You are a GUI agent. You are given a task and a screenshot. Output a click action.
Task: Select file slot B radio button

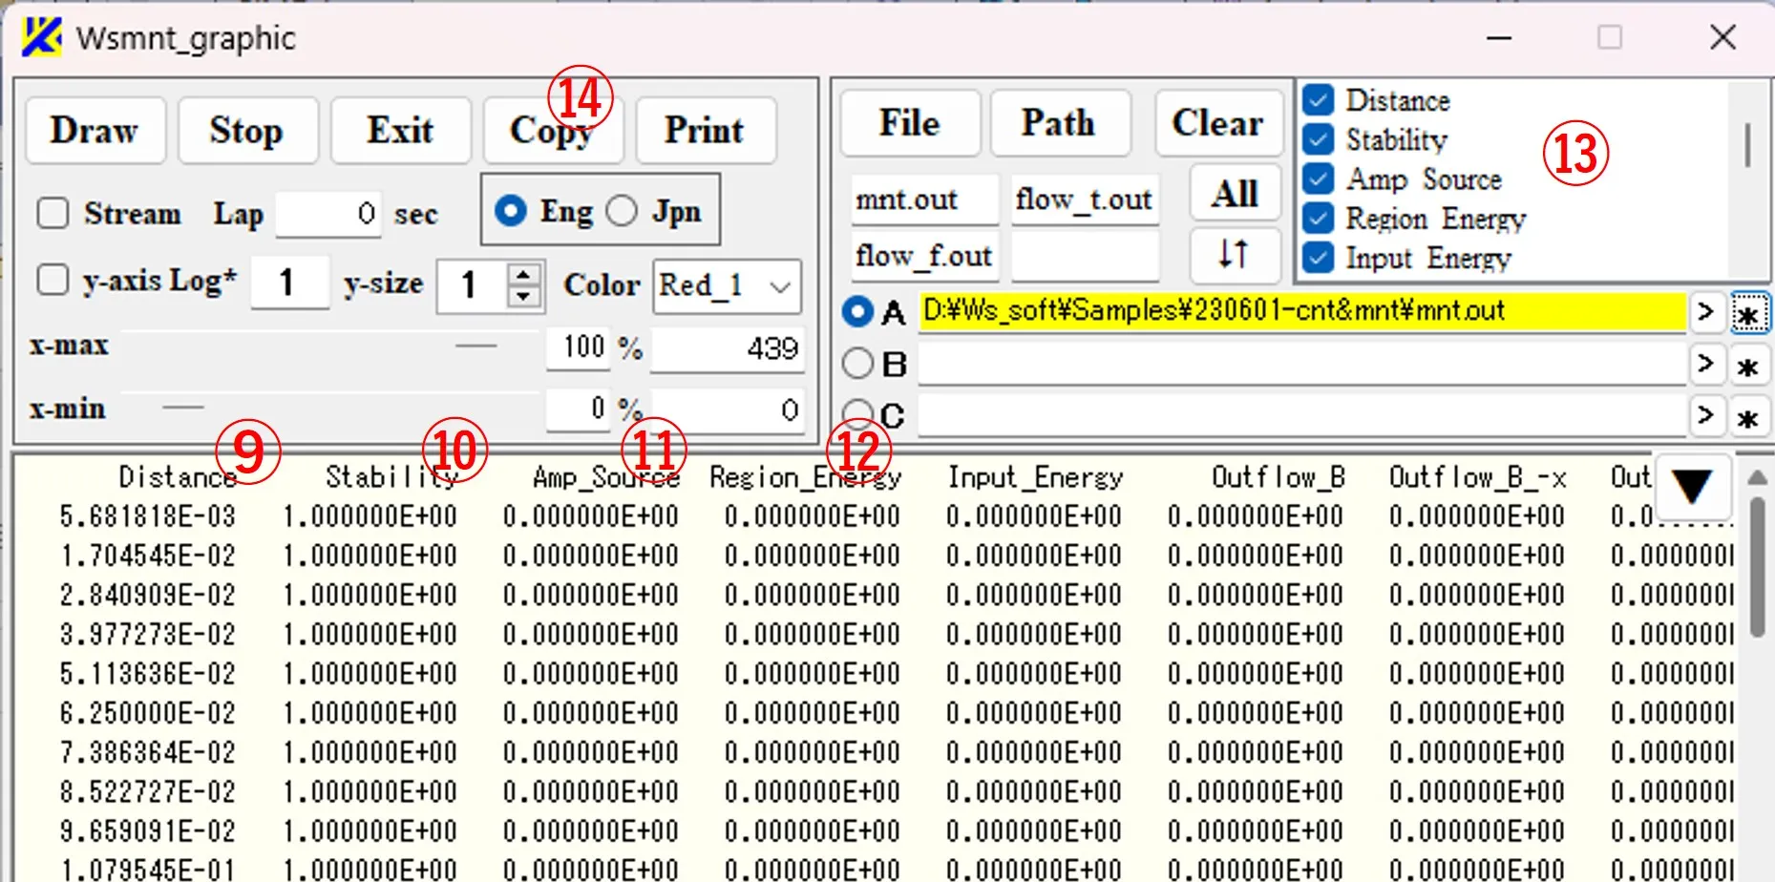[x=858, y=363]
